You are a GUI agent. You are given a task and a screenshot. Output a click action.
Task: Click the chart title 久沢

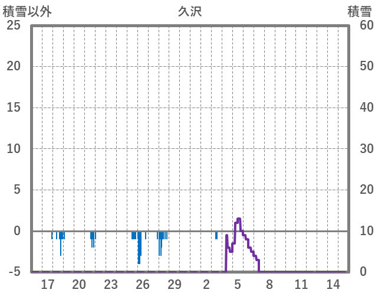pos(189,11)
